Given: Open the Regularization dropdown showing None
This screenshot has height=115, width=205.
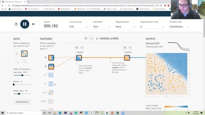Looking at the screenshot, I should (125, 27).
